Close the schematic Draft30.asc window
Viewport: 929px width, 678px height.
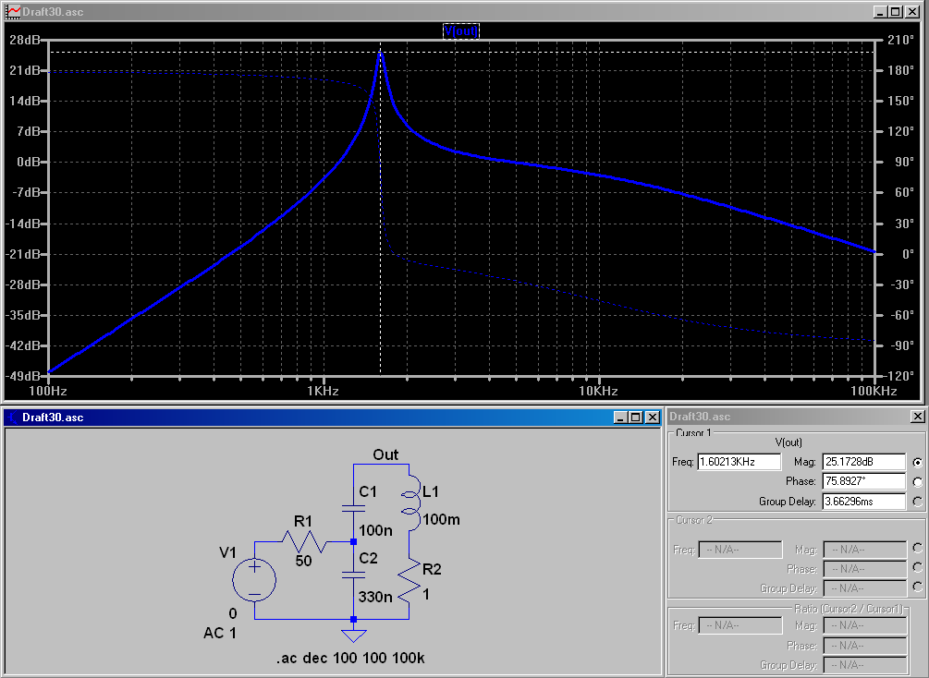(652, 418)
